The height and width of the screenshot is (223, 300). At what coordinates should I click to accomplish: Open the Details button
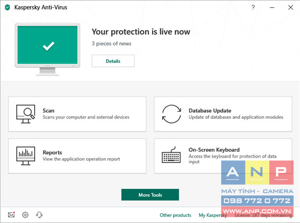pos(113,61)
